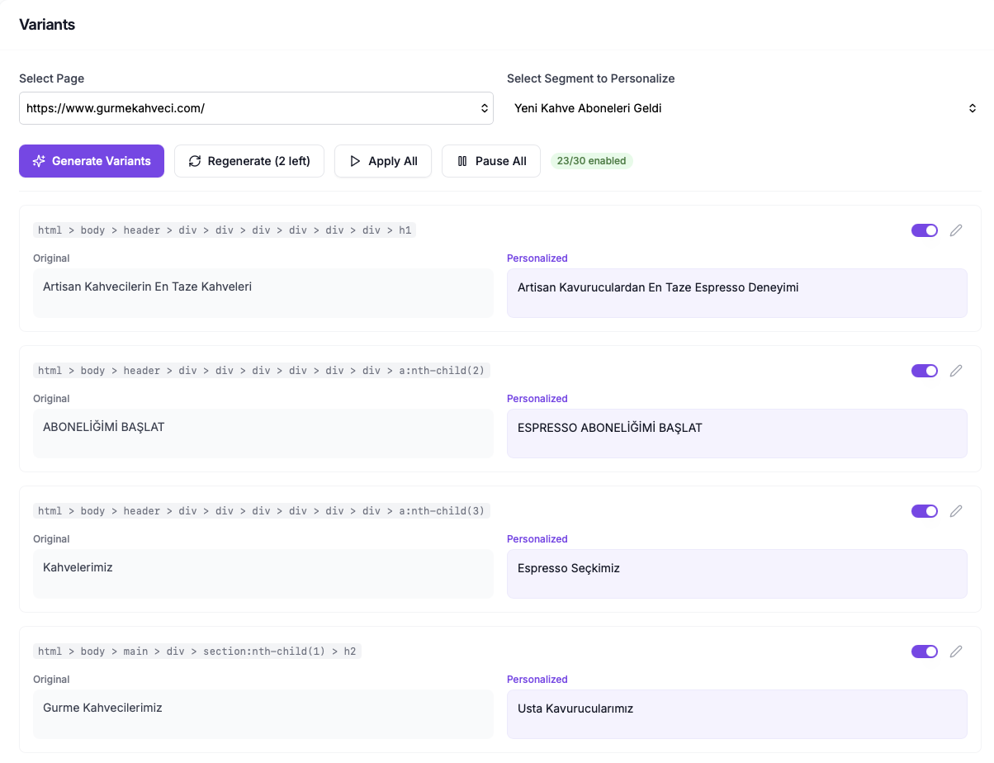
Task: Click edit pencil on the Kahvelerimiz variant
Action: (956, 511)
